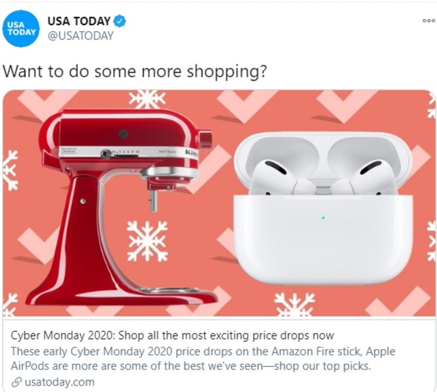Open the Cyber Monday 2020 article headline

(172, 336)
